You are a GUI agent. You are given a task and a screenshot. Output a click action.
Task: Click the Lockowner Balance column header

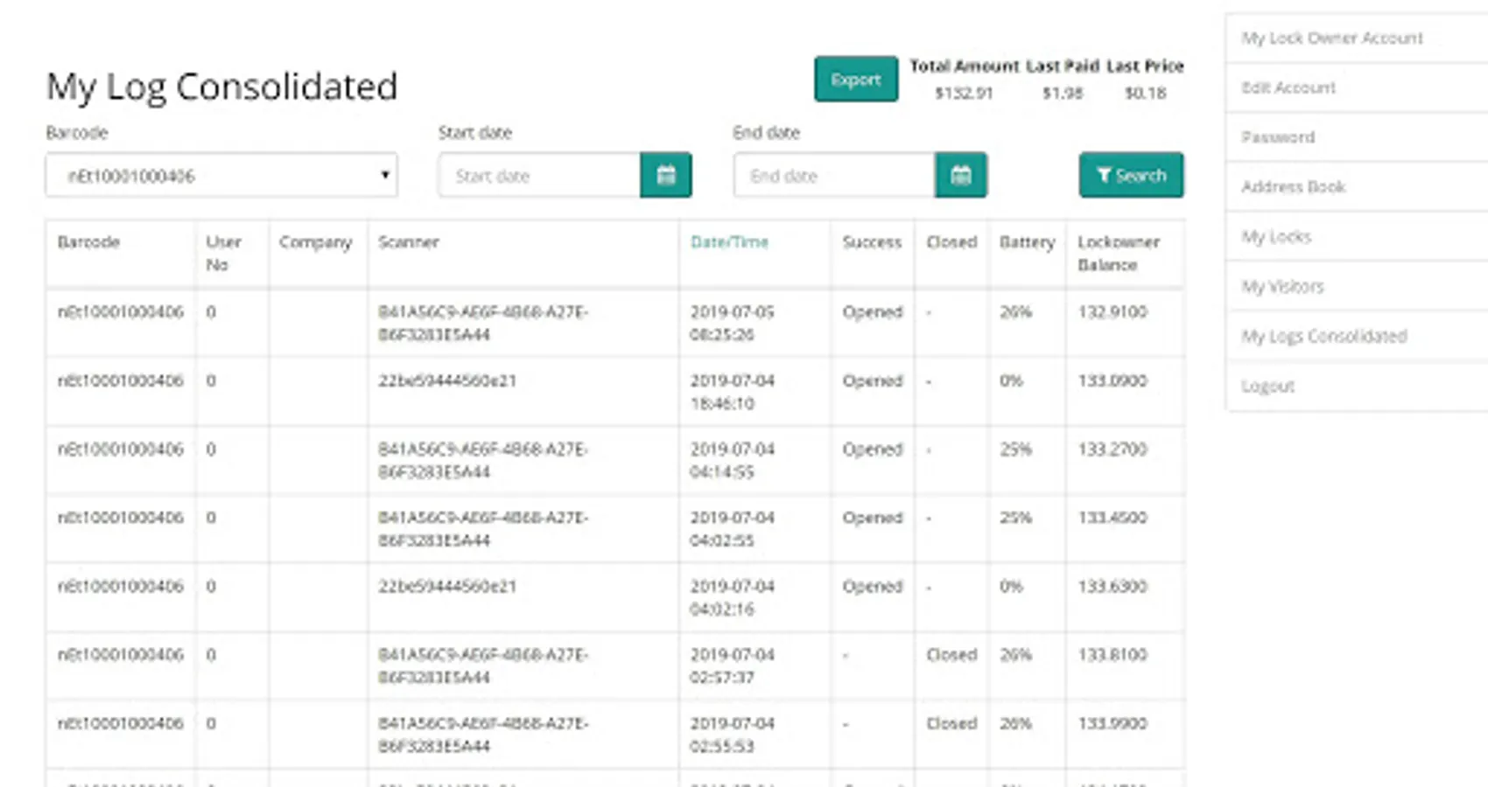(x=1119, y=254)
